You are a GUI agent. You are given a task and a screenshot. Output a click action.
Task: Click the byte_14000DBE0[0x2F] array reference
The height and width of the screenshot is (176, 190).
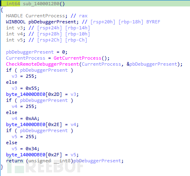click(x=34, y=155)
